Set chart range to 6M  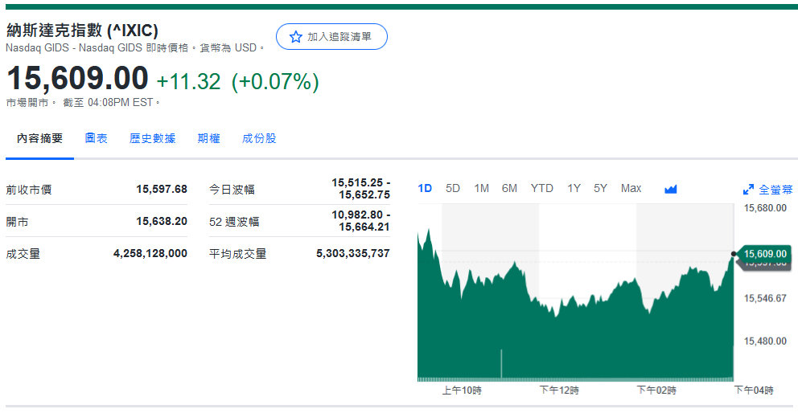pyautogui.click(x=509, y=188)
